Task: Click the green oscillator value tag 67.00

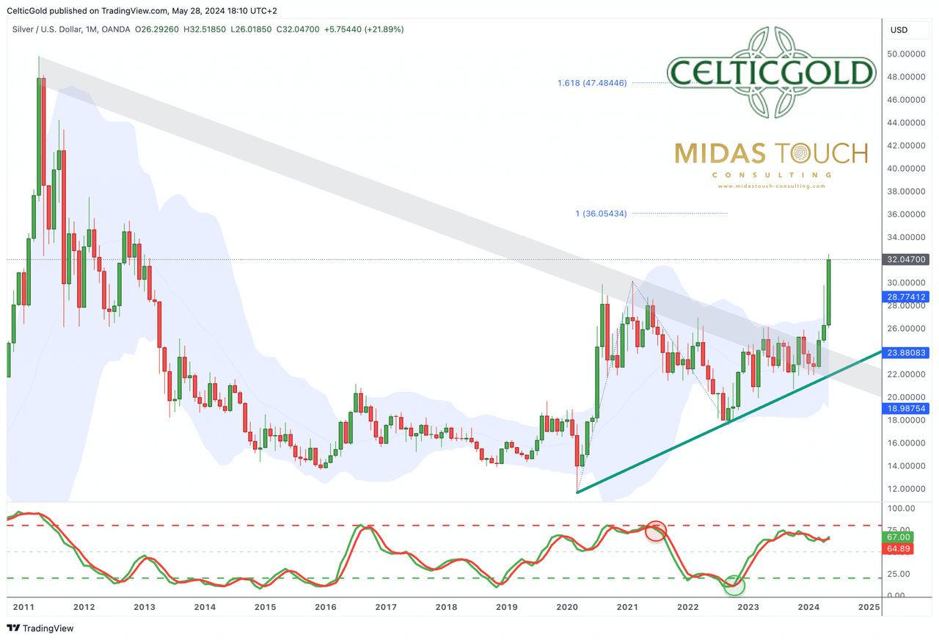Action: [x=899, y=537]
